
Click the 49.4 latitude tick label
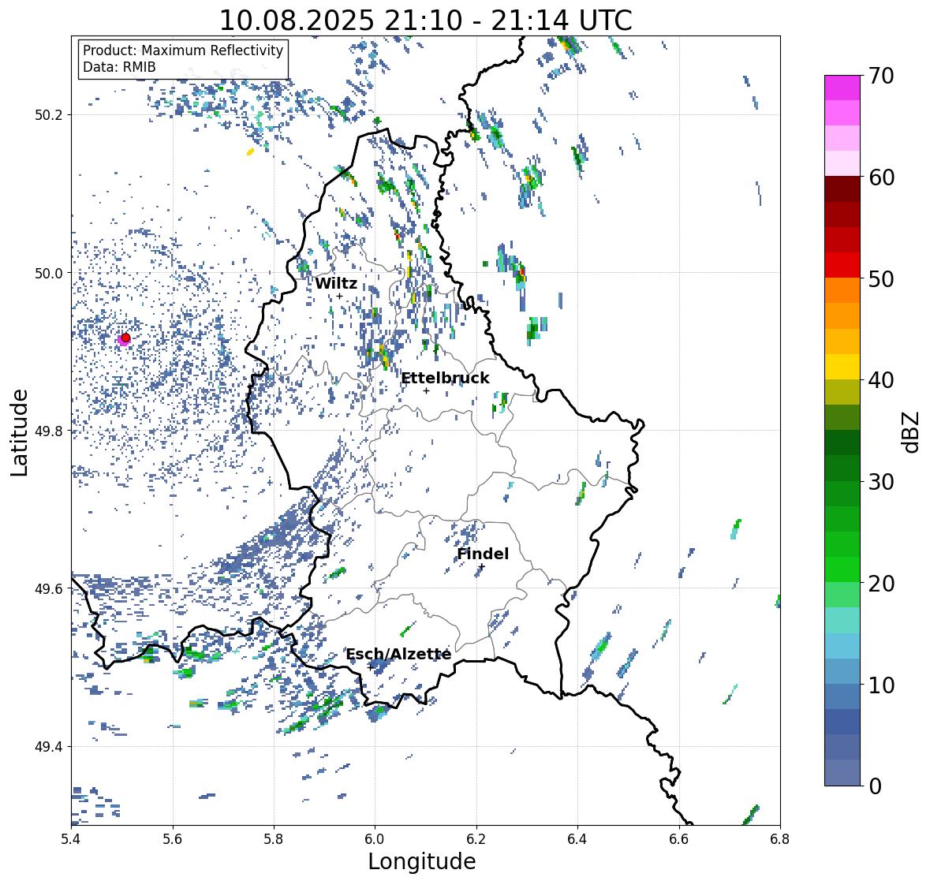coord(50,747)
